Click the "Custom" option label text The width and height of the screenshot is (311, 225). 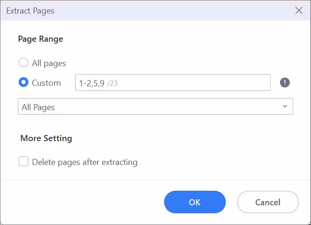46,82
